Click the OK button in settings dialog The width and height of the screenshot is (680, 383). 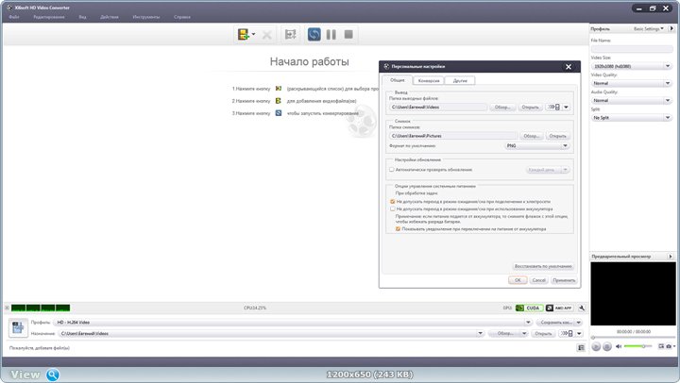[518, 280]
